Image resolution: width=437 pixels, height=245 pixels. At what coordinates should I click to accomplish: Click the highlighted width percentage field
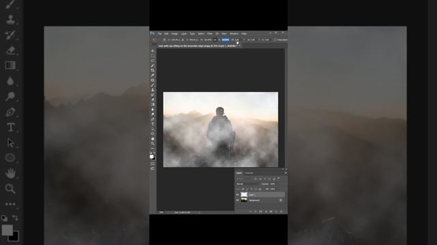click(225, 39)
